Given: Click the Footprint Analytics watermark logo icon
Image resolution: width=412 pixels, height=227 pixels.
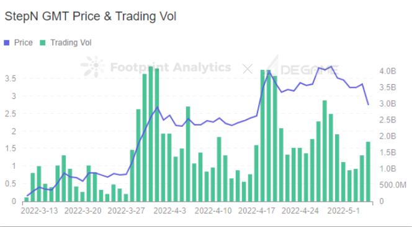Looking at the screenshot, I should coord(92,67).
